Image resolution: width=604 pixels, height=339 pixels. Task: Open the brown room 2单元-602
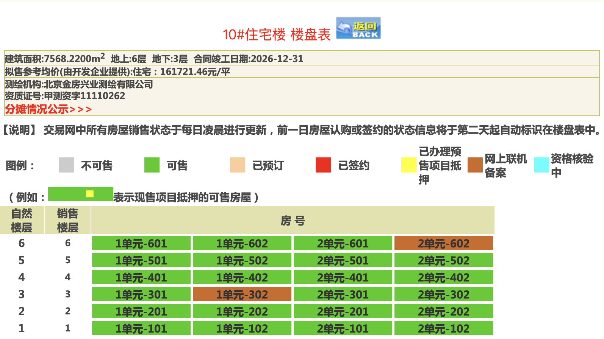(x=443, y=243)
